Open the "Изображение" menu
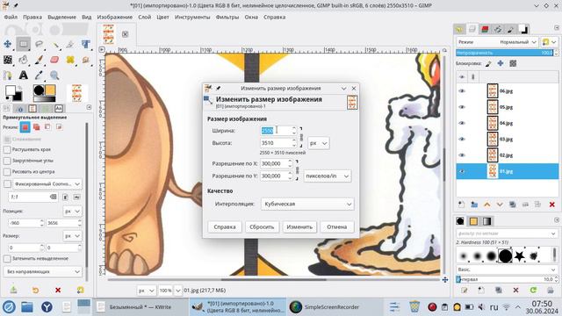 click(115, 17)
